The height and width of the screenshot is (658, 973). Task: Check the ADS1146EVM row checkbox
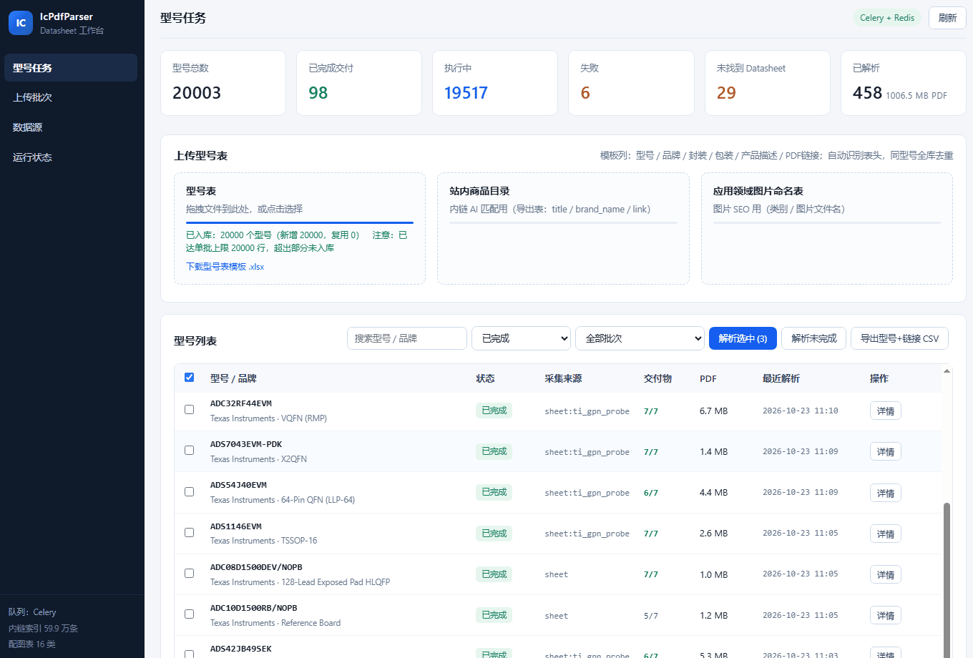pos(189,532)
